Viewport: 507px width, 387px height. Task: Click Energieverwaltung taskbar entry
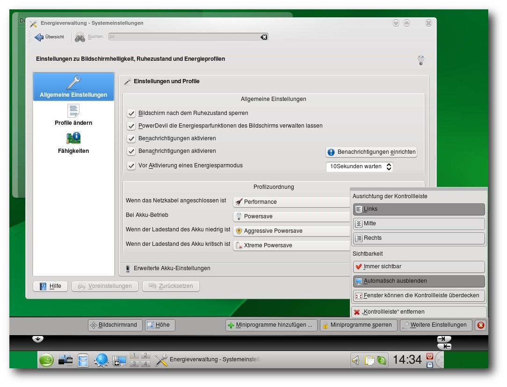click(x=209, y=360)
